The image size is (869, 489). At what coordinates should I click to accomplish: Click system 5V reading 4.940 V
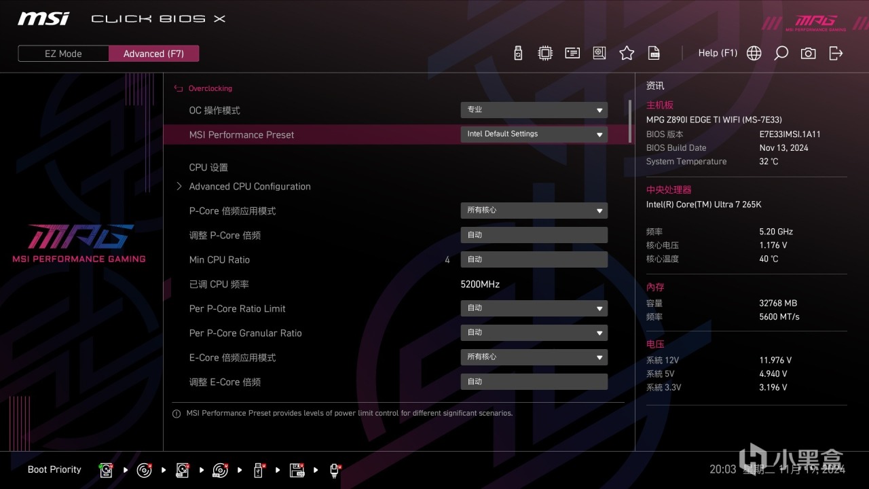[773, 374]
